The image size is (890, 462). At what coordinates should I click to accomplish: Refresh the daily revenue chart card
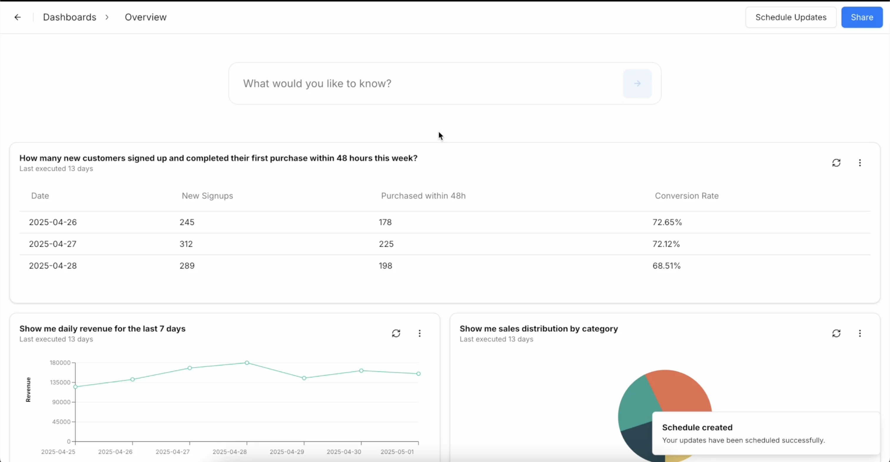[x=396, y=333]
